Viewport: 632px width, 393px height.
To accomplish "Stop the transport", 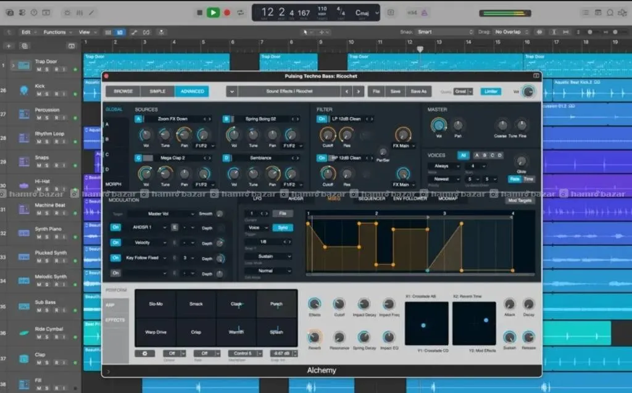I will (199, 12).
